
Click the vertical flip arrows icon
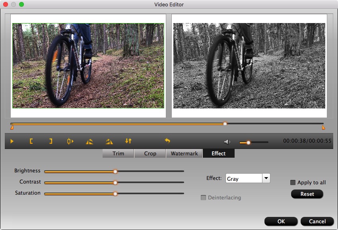coord(128,141)
